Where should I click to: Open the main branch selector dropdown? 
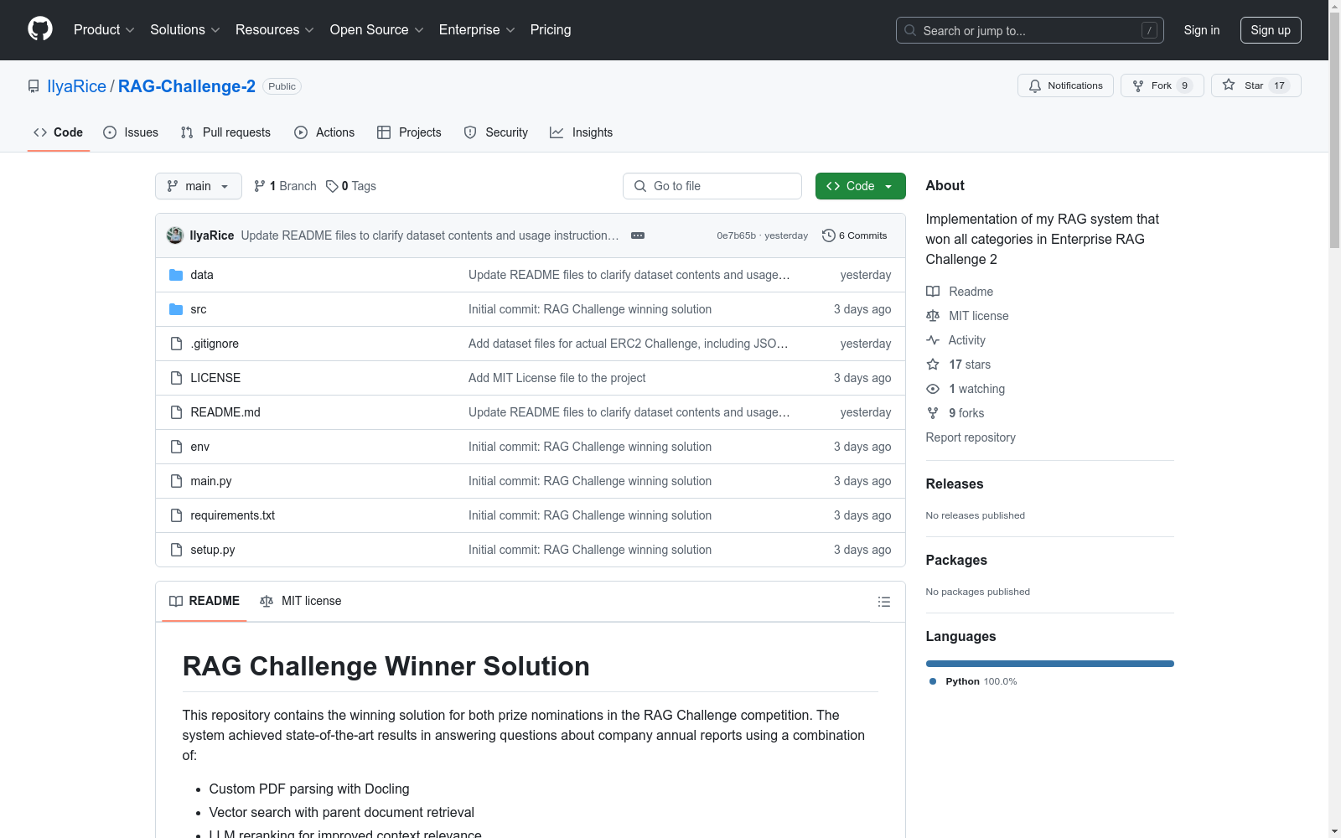pos(199,186)
